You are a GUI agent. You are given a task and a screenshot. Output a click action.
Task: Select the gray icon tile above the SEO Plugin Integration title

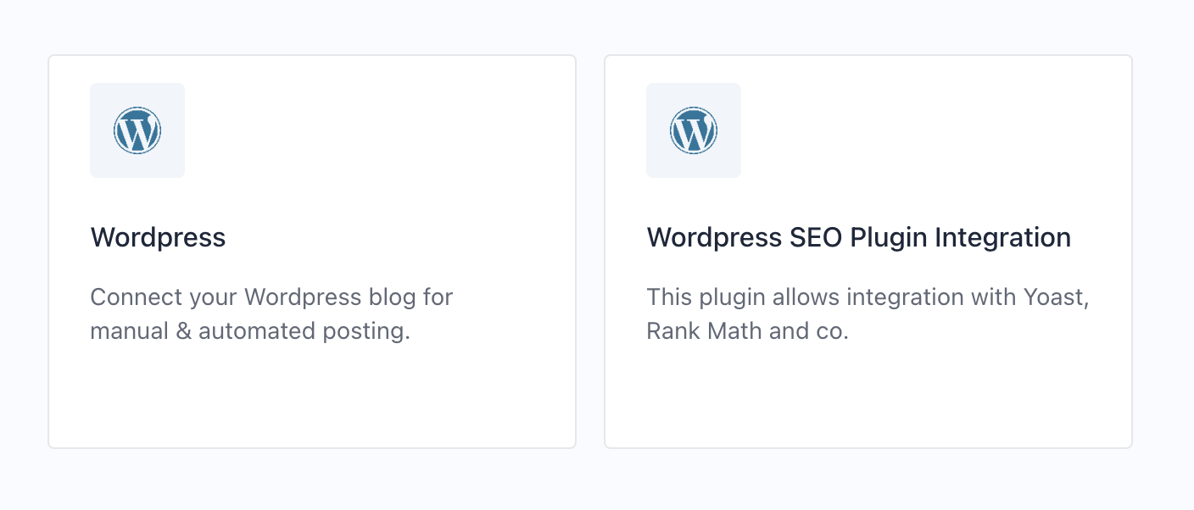[694, 130]
